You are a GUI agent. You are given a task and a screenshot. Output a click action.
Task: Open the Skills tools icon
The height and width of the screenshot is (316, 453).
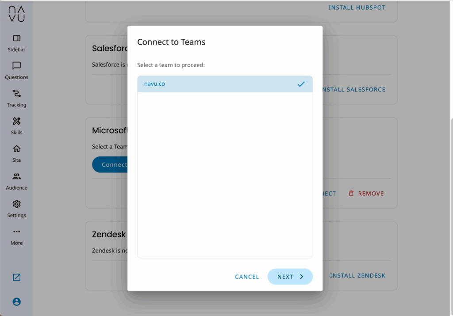[x=16, y=121]
